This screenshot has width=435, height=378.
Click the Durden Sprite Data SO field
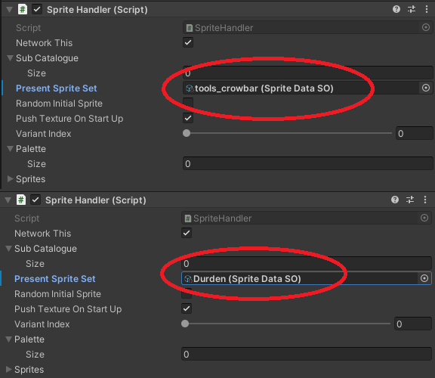[x=300, y=278]
